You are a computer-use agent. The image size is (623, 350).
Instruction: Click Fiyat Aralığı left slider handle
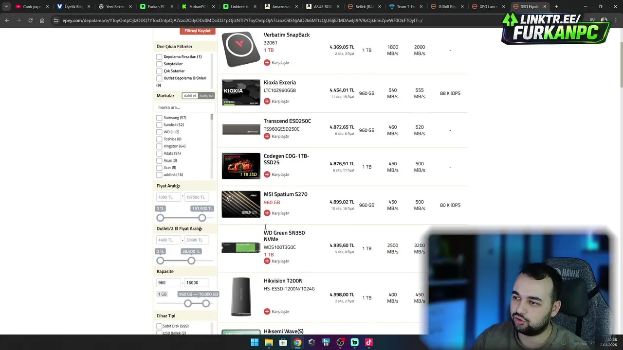point(160,218)
